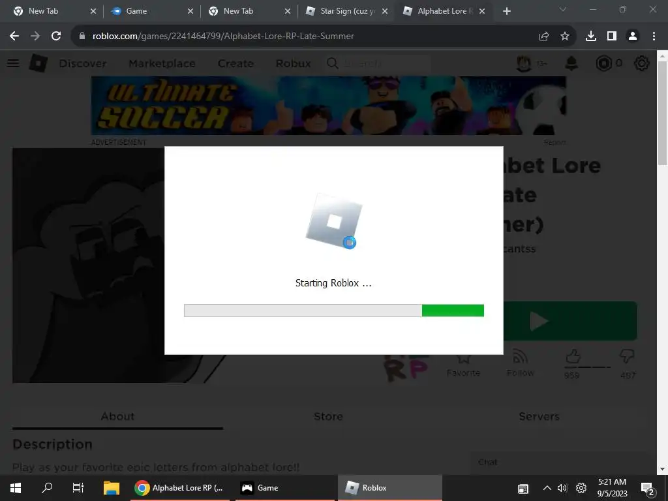668x501 pixels.
Task: Expand the tab search dropdown chevron
Action: [x=563, y=9]
